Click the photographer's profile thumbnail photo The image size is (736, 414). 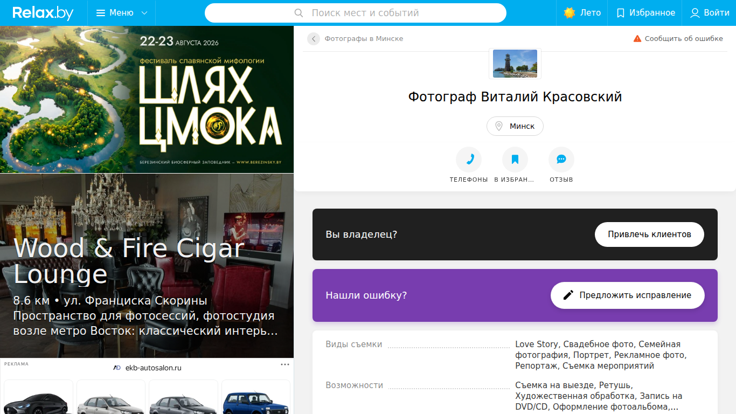pyautogui.click(x=515, y=64)
